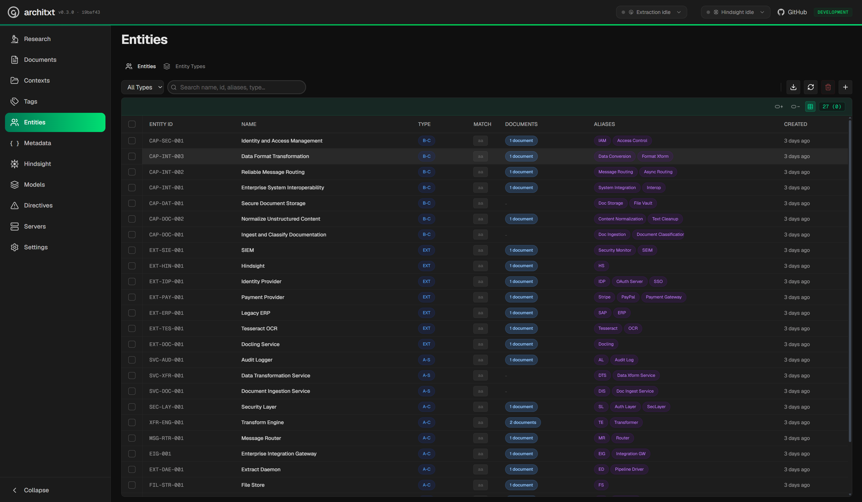Check the CAP-SEC-001 row checkbox

coord(132,140)
